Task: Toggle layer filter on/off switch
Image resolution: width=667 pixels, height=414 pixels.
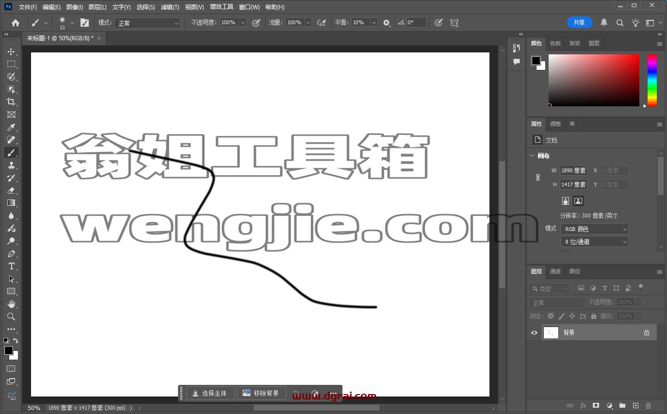Action: pyautogui.click(x=641, y=287)
